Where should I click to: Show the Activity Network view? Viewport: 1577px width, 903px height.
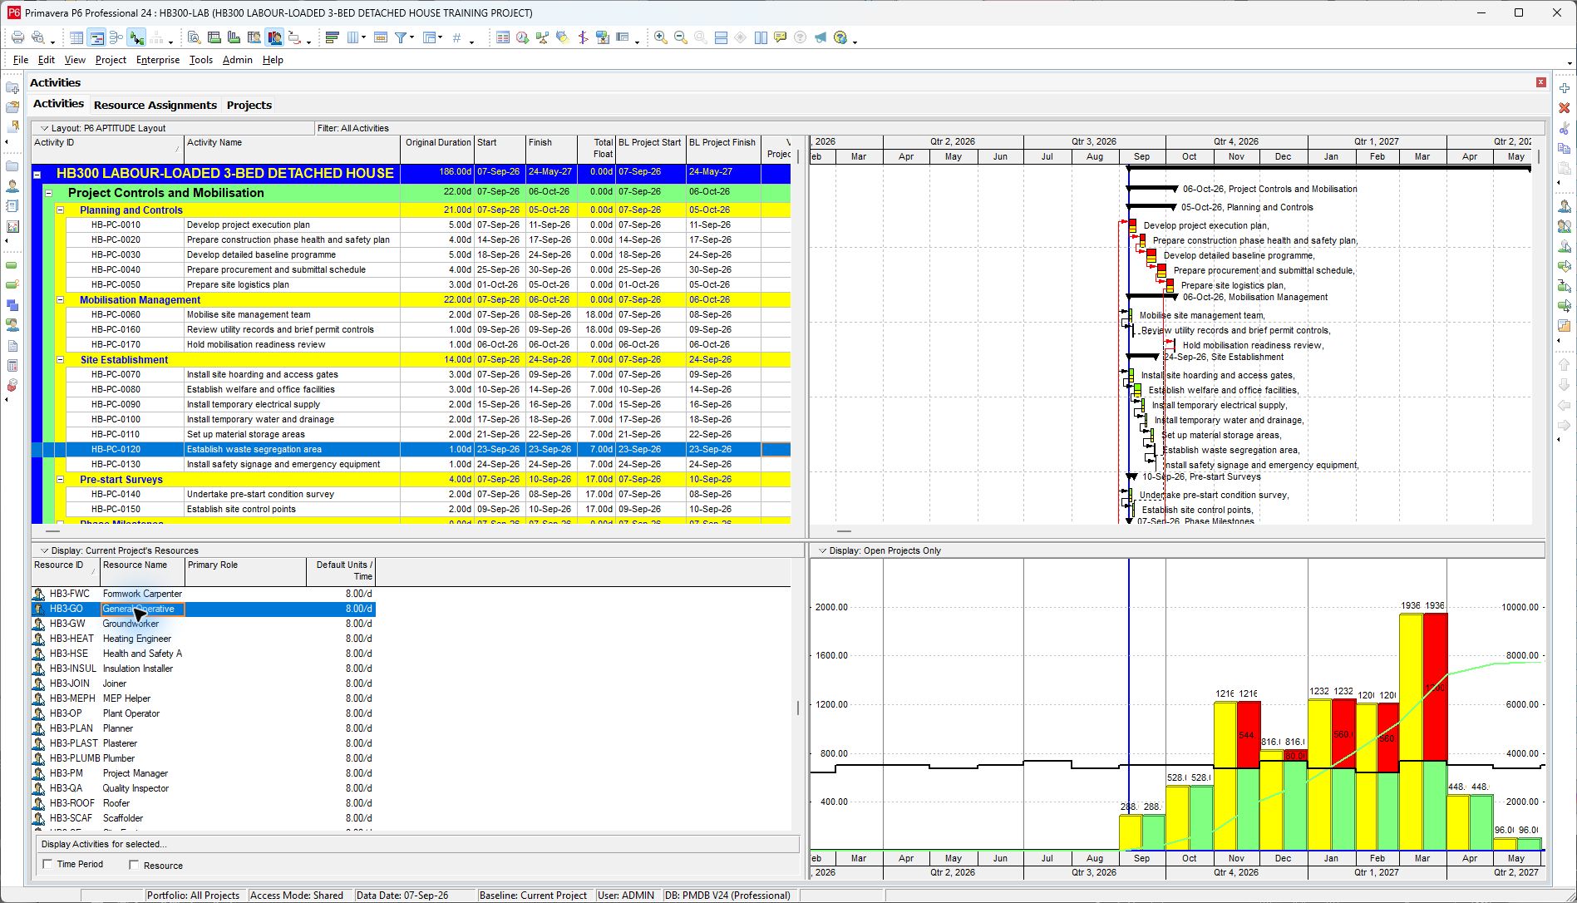[x=116, y=37]
